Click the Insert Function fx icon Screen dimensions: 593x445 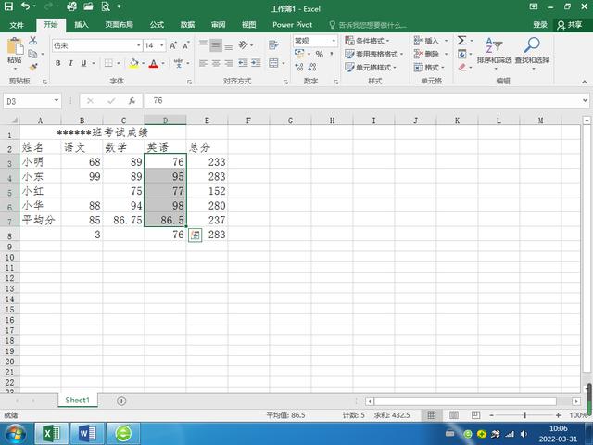(x=132, y=101)
